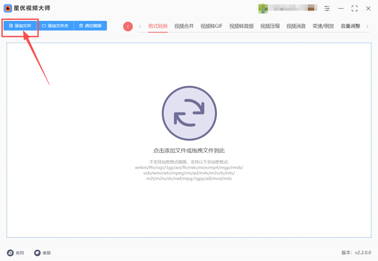Open the 客服 customer service chat icon
The width and height of the screenshot is (378, 261).
[x=37, y=253]
